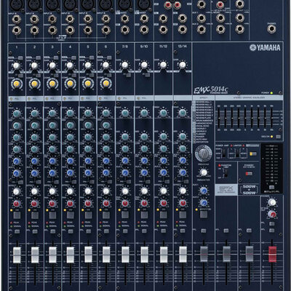Click the red 2TR IN knob
Screen dimensions: 291x291
pos(272,214)
